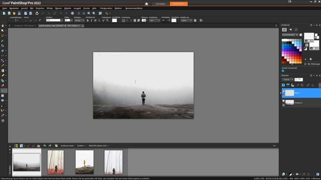Open the Datei menu

point(5,8)
